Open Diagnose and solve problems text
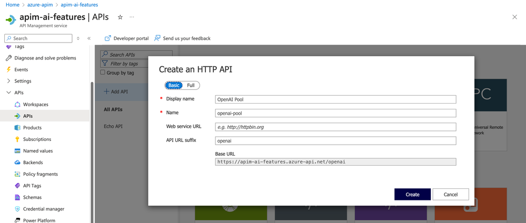Screen dimensions: 526x223 click(45, 58)
